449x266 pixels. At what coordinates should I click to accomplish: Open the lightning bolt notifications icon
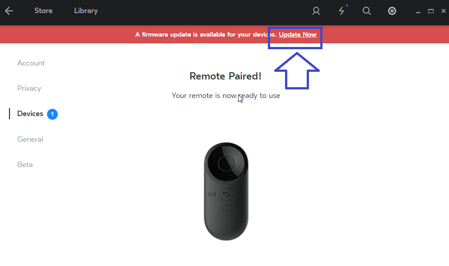pos(341,11)
